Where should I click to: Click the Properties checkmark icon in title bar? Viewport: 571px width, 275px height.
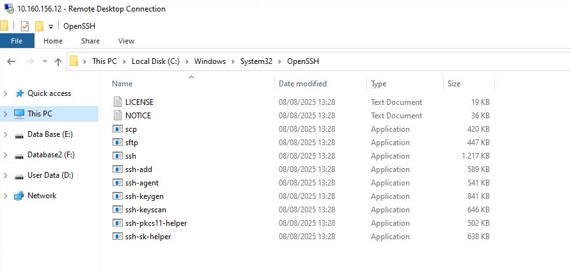point(25,26)
